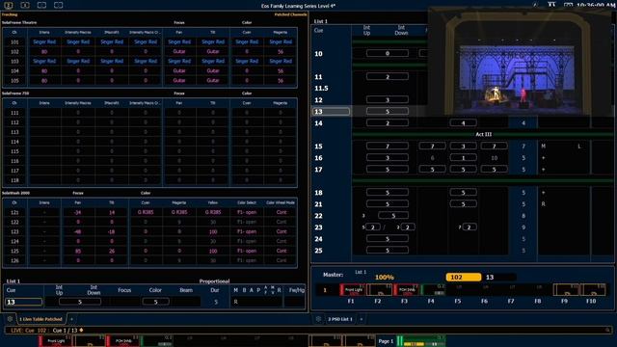Select cue 14 in the cue list

click(318, 123)
